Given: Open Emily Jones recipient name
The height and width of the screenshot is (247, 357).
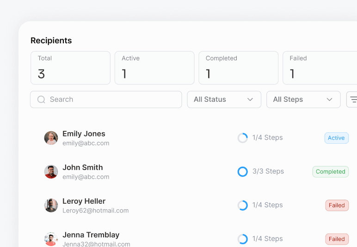Looking at the screenshot, I should [84, 134].
